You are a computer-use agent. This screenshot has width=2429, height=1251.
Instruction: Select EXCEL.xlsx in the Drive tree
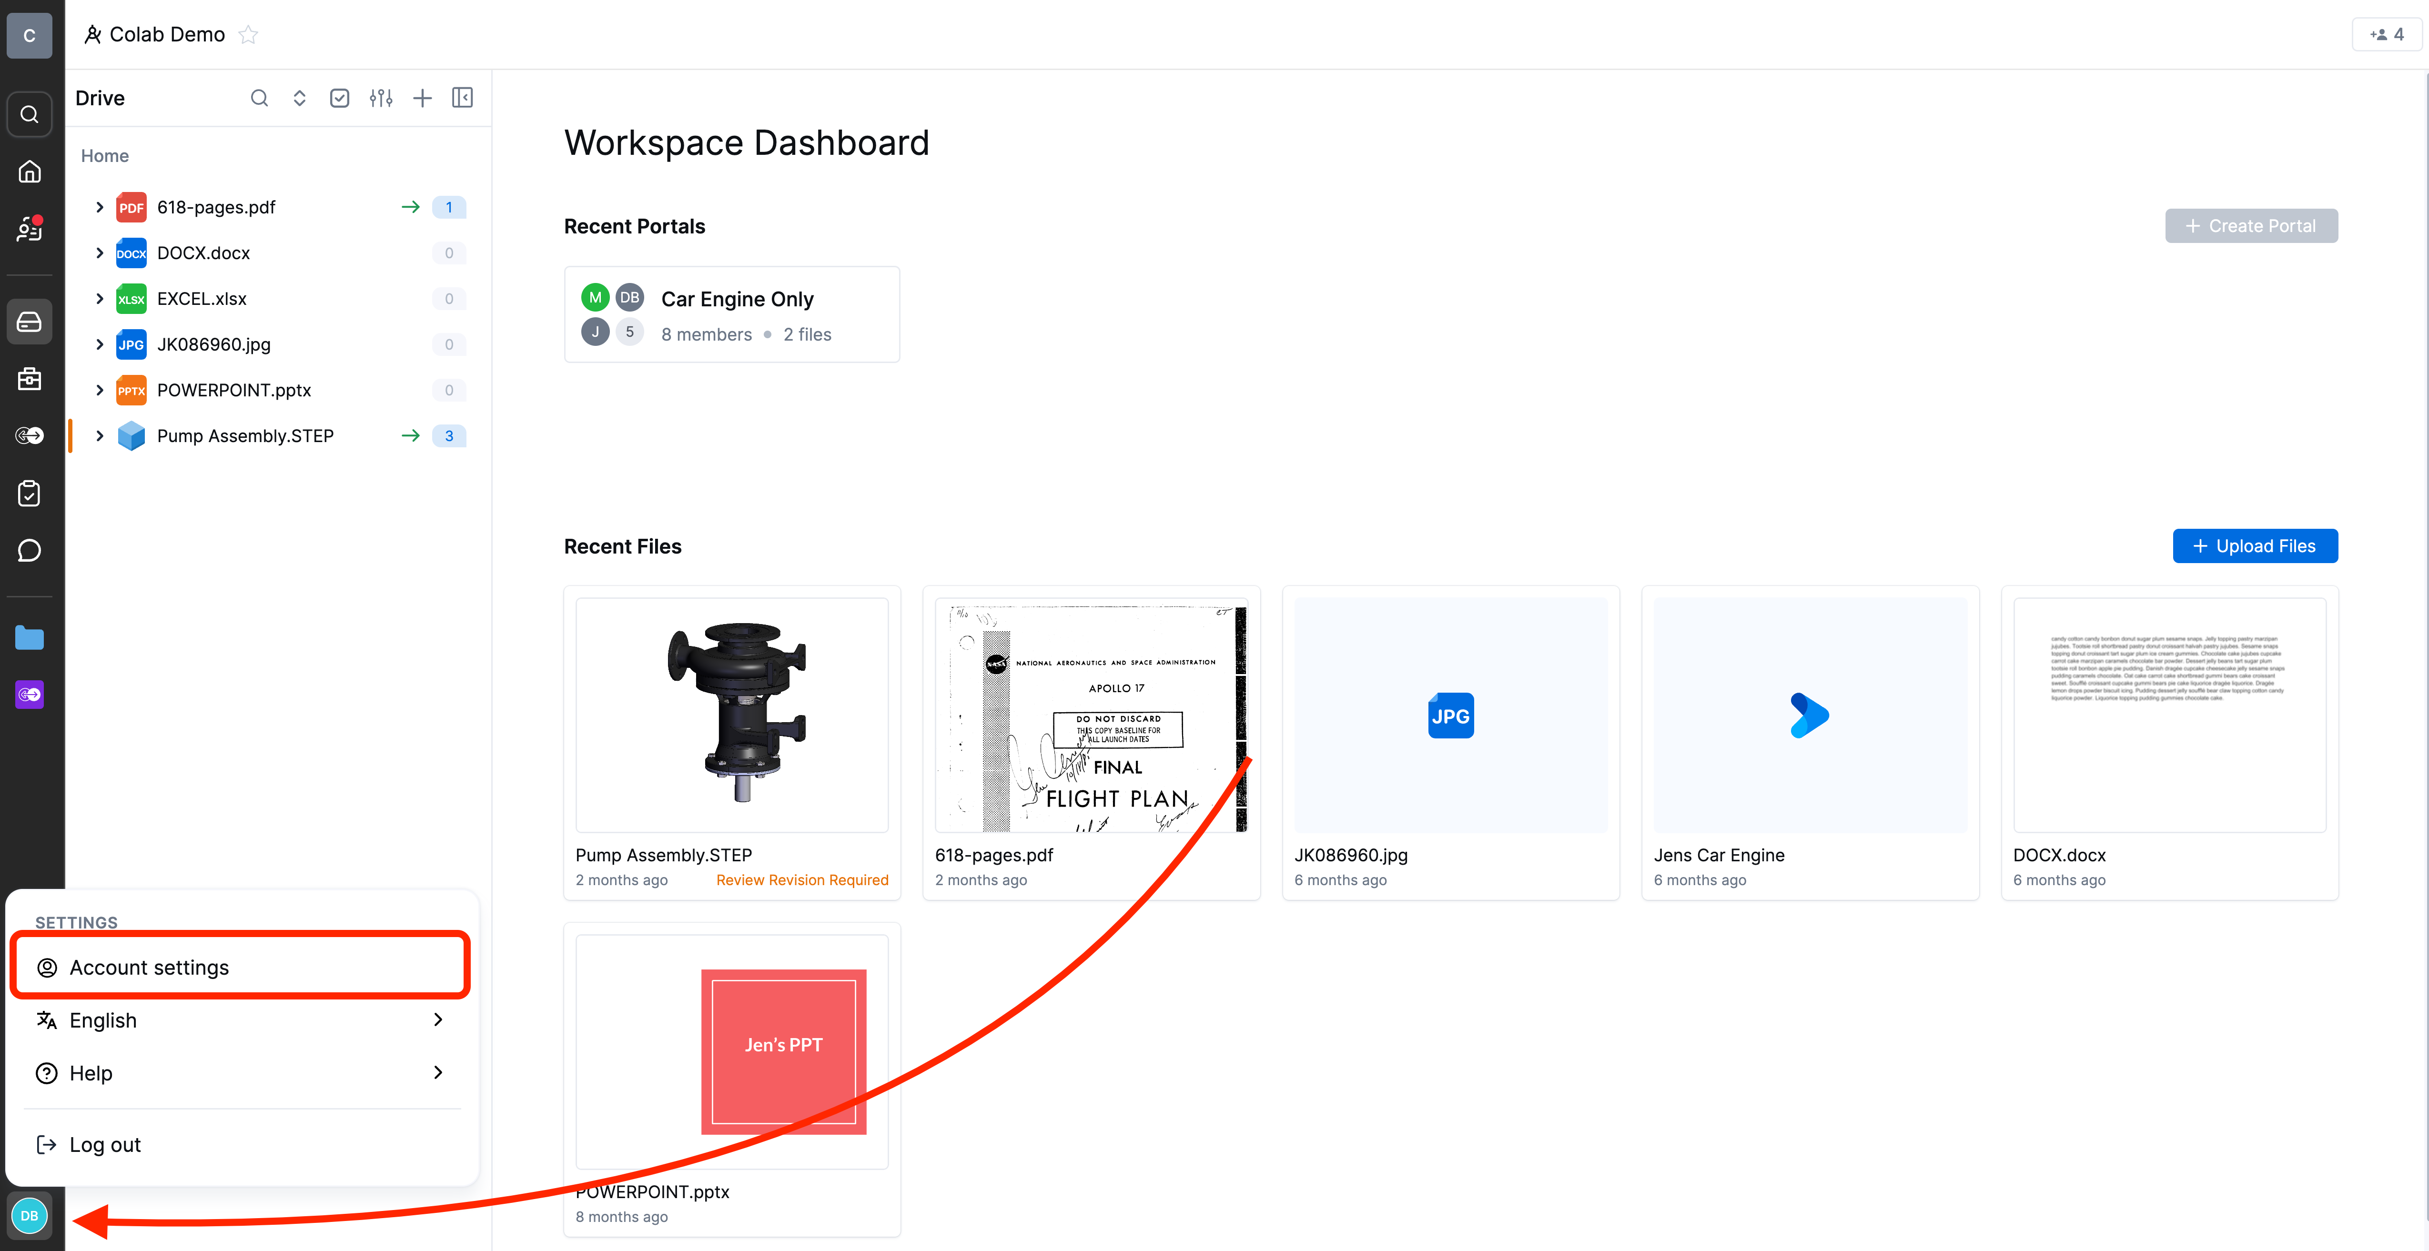(x=202, y=299)
